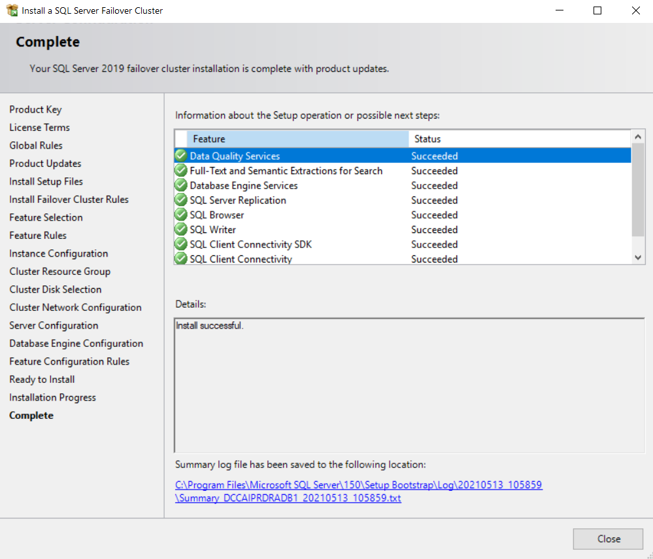This screenshot has width=653, height=559.
Task: Click the green check icon beside SQL Browser
Action: [181, 215]
